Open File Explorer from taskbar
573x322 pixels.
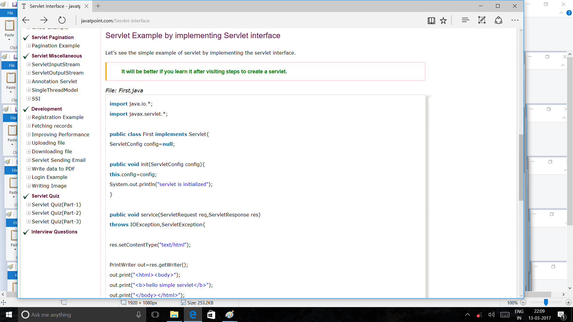[174, 315]
